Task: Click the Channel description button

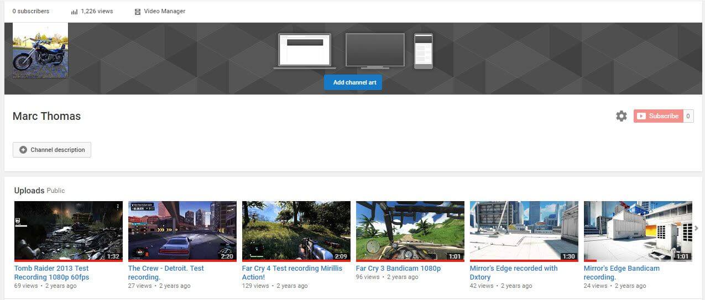Action: [x=52, y=150]
